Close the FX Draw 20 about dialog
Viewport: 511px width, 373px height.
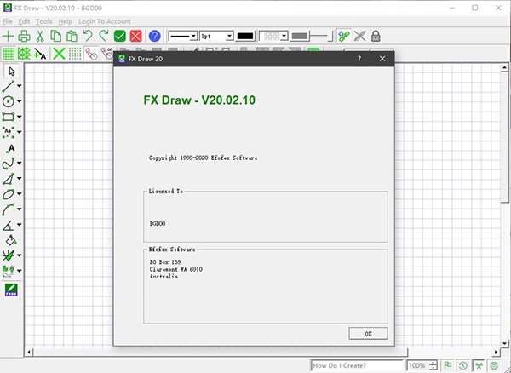(382, 59)
